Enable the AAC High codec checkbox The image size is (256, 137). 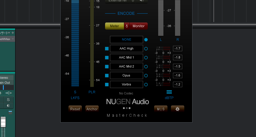[x=107, y=49]
